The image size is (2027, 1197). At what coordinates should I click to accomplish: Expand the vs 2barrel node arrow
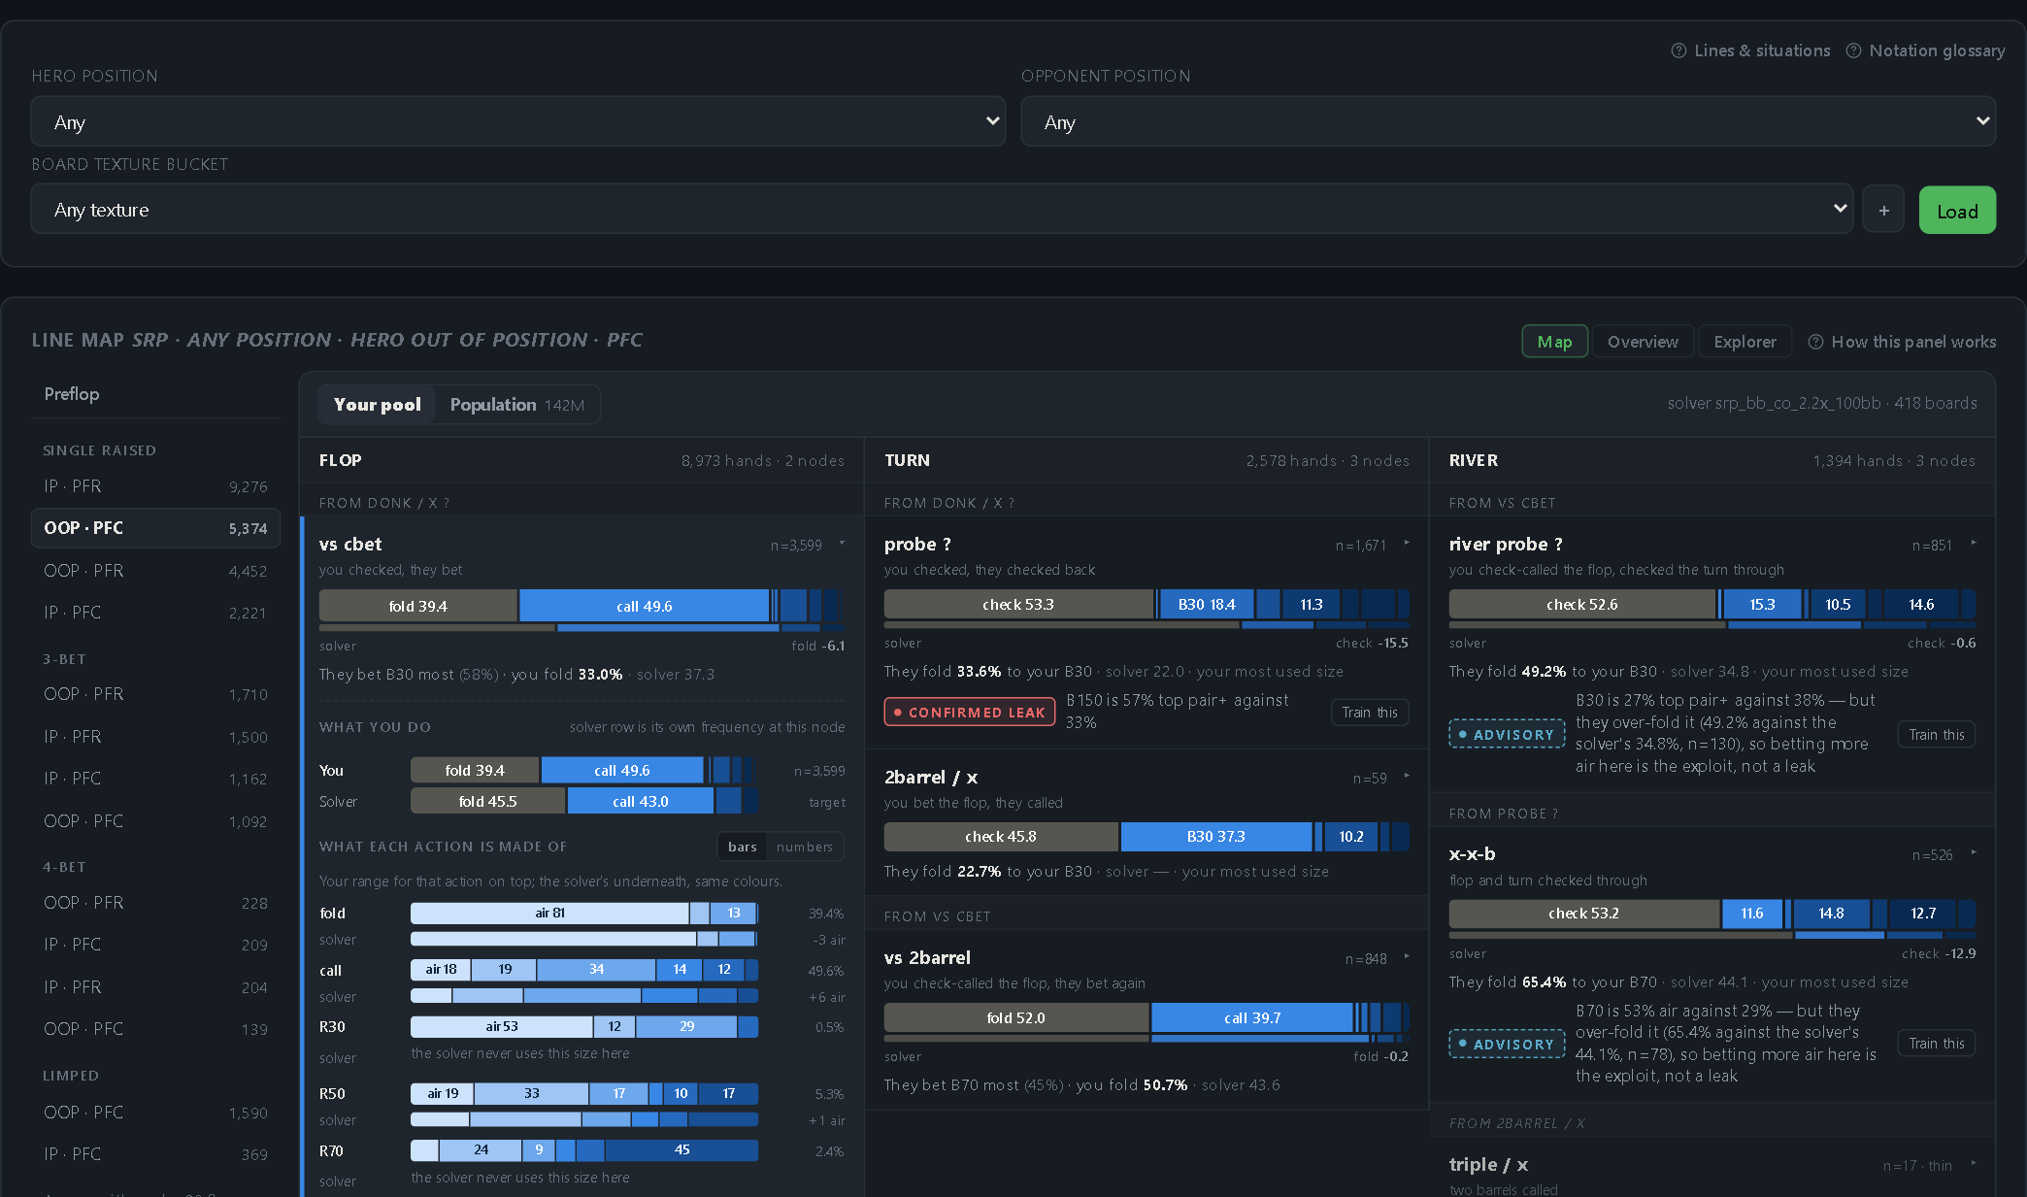pos(1407,957)
